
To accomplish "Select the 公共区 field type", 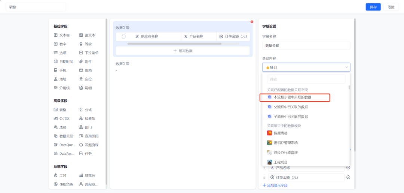I will (62, 118).
